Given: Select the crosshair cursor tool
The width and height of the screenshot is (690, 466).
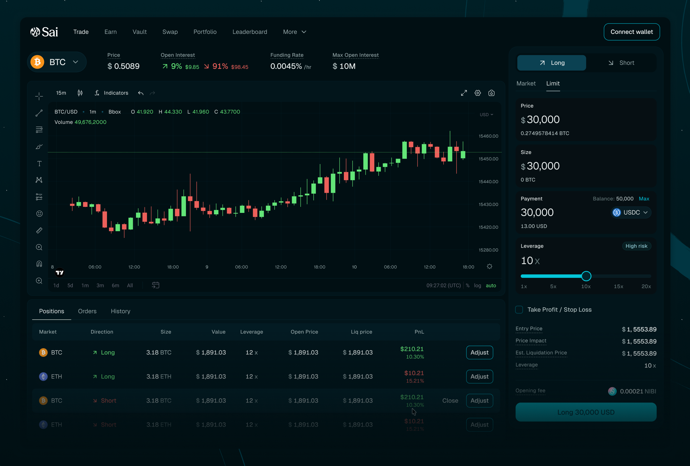Looking at the screenshot, I should click(x=39, y=96).
